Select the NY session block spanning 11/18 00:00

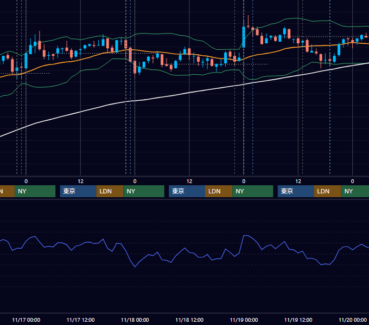[144, 191]
